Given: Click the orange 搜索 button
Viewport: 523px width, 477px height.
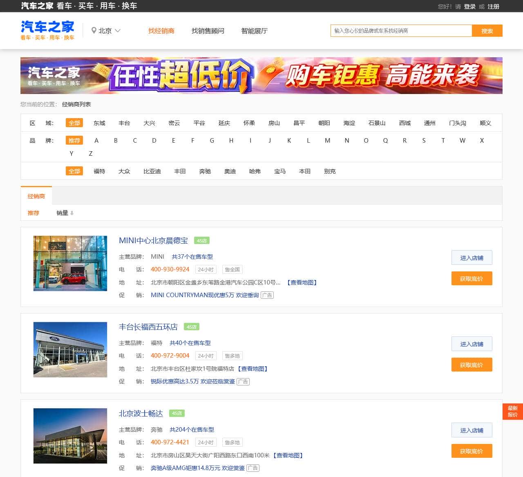Looking at the screenshot, I should pos(487,31).
